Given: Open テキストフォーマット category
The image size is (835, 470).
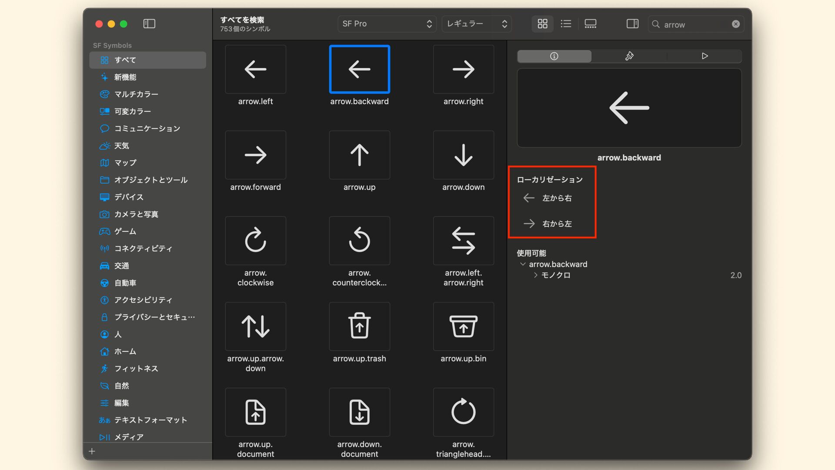Looking at the screenshot, I should click(147, 420).
